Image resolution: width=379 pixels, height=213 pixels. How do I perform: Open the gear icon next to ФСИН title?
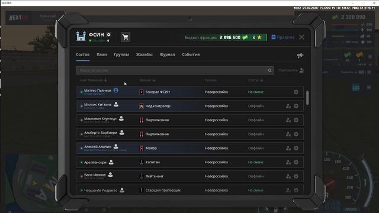pos(109,35)
